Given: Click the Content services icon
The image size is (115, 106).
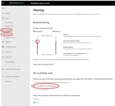Looking at the screenshot, I should tap(3, 47).
